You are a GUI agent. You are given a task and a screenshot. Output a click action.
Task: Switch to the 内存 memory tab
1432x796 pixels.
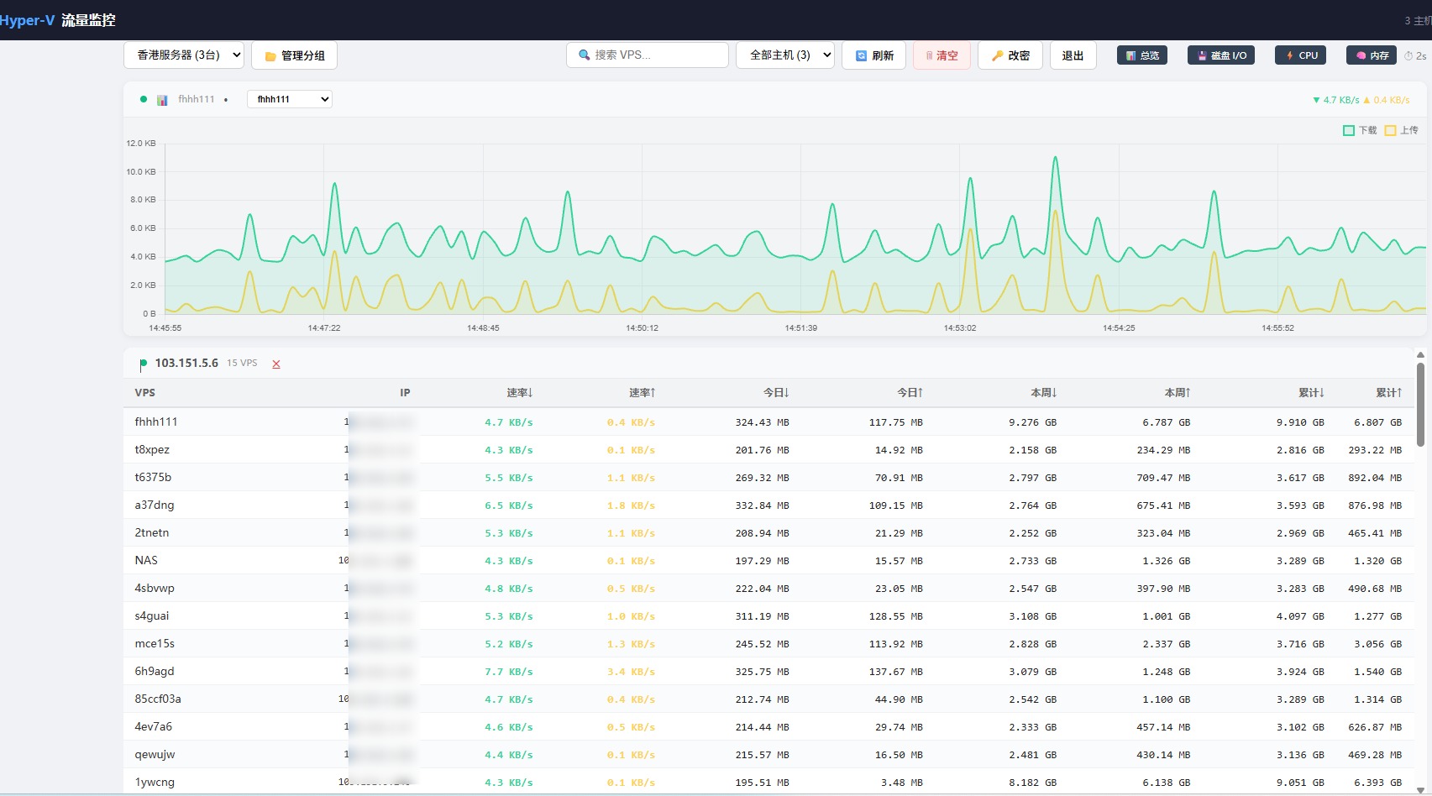pos(1372,55)
